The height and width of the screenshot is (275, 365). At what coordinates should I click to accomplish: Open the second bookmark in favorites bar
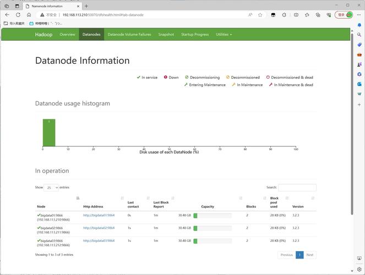46,24
